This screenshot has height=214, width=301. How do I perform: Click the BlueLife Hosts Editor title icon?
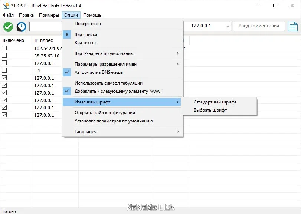click(6, 6)
